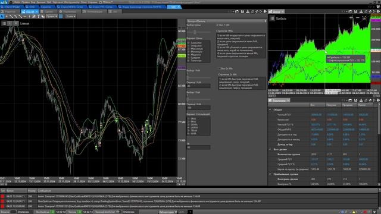Open the Торговля menu

pyautogui.click(x=58, y=2)
